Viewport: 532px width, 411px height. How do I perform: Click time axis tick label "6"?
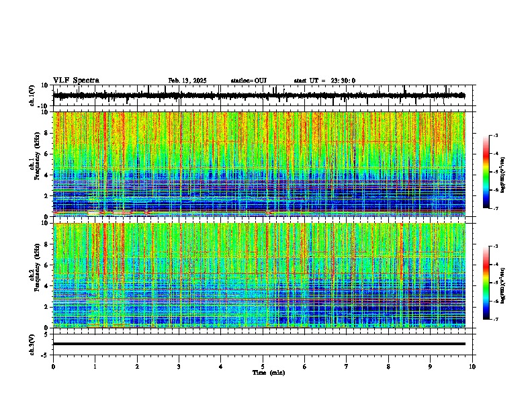(304, 367)
